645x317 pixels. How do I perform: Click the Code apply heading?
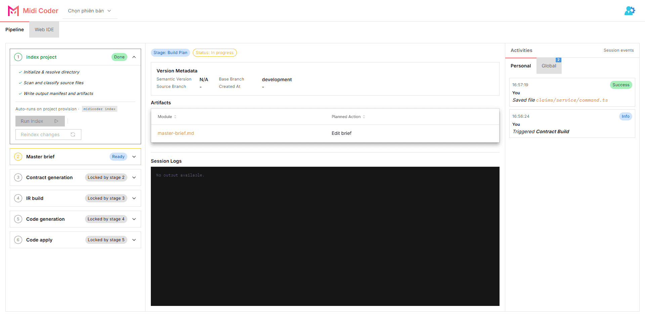coord(39,240)
